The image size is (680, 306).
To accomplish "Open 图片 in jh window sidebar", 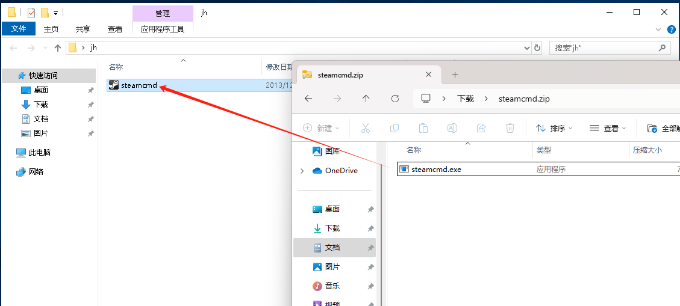I will (x=41, y=133).
